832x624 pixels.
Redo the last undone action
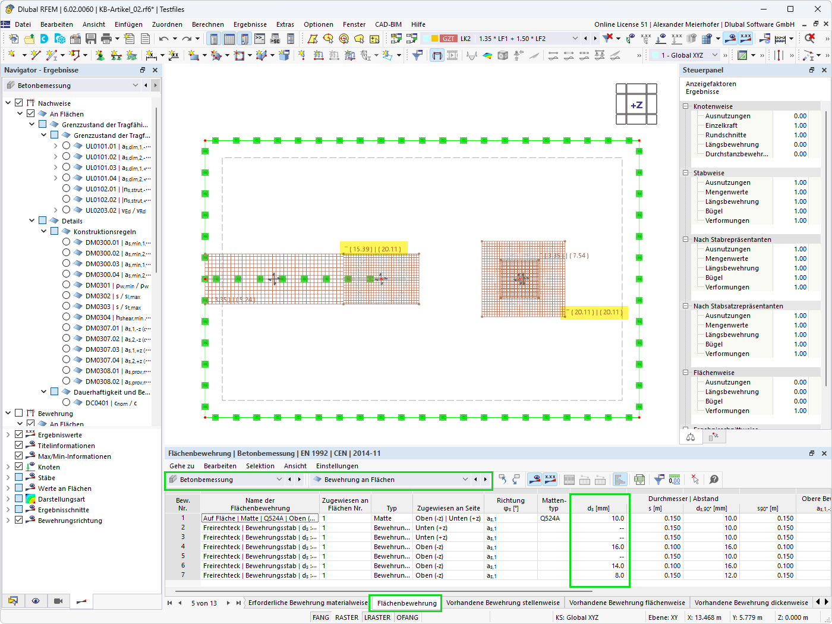click(187, 39)
